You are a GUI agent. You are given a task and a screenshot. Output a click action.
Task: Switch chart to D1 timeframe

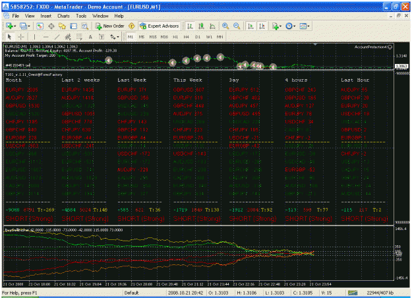click(x=198, y=37)
